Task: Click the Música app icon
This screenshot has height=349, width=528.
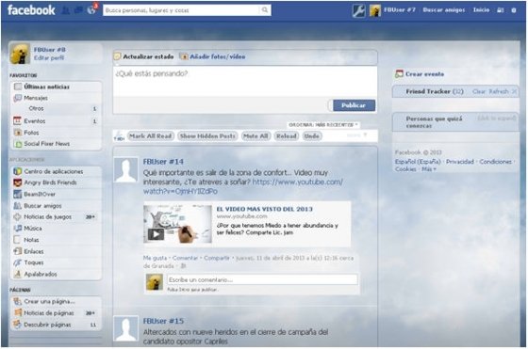Action: (17, 229)
